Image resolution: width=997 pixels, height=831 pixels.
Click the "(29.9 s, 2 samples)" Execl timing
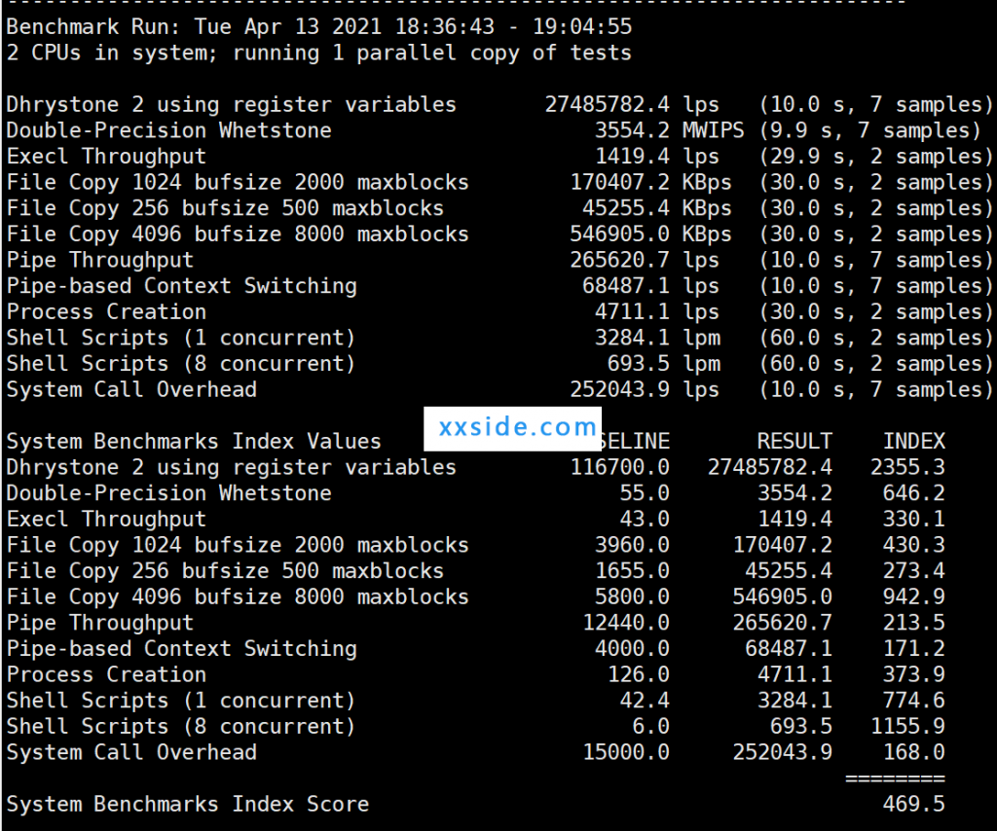(x=876, y=157)
